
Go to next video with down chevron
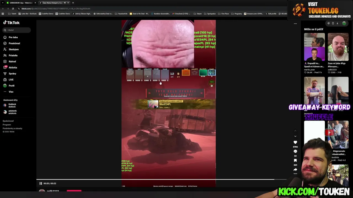pyautogui.click(x=295, y=136)
